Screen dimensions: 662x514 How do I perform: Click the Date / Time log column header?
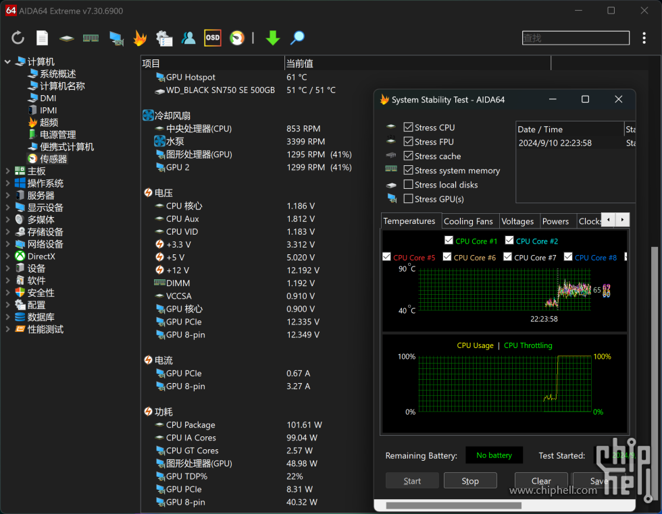pyautogui.click(x=569, y=129)
